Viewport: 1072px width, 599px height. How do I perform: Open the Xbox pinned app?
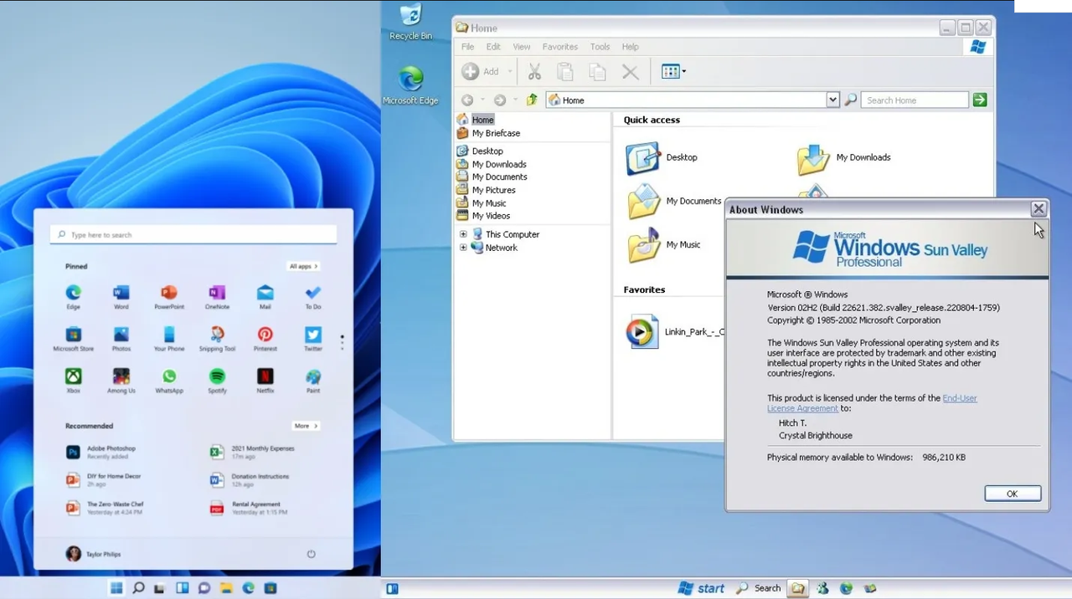click(73, 380)
